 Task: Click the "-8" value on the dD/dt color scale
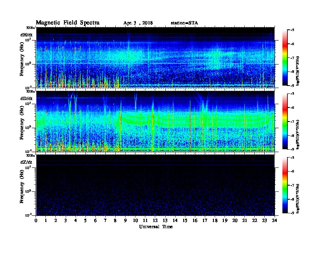(x=292, y=136)
